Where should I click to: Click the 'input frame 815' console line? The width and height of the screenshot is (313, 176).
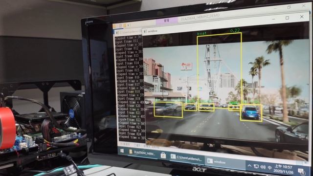(128, 70)
